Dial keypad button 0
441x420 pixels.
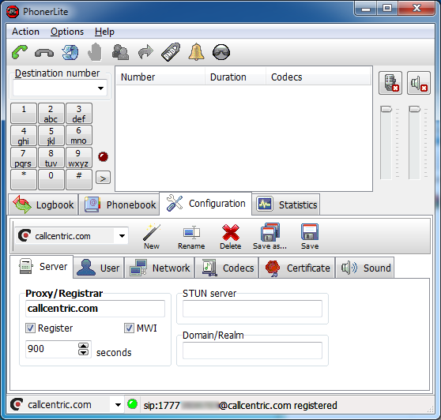51,179
